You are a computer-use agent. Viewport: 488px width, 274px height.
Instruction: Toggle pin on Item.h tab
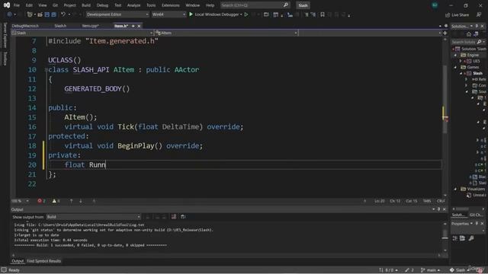point(133,26)
